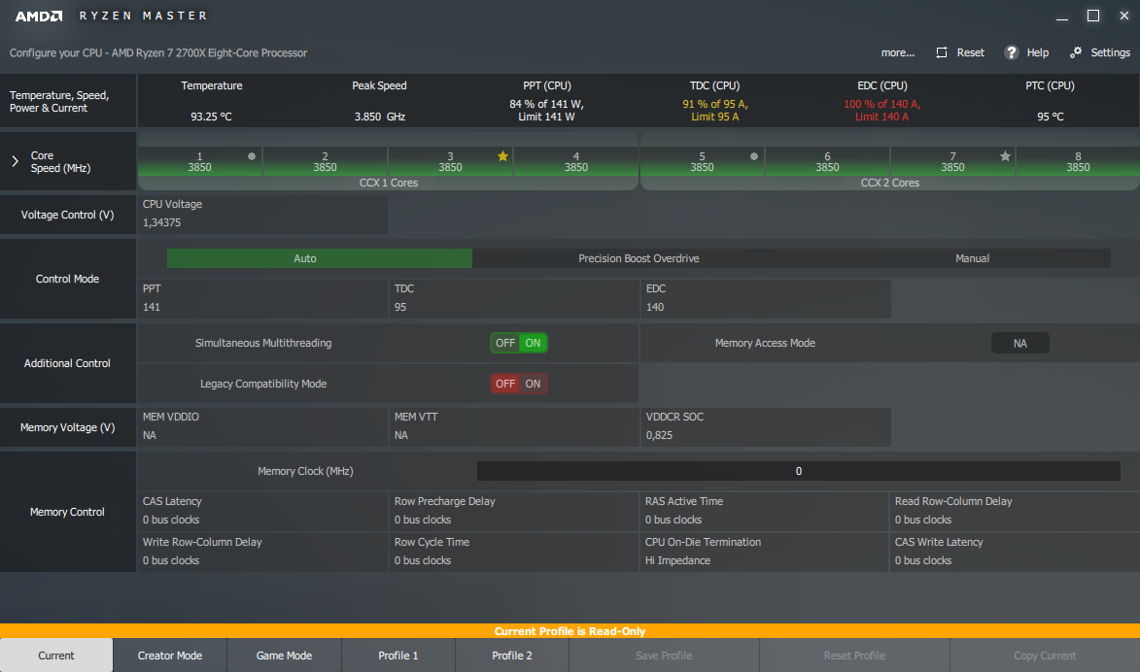Screen dimensions: 1140x672
Task: Click the MEM VTT field
Action: 514,426
